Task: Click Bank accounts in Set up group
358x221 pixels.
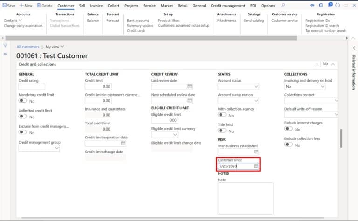Action: [x=138, y=21]
